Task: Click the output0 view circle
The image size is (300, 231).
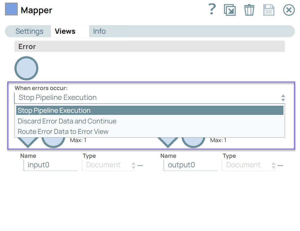Action: pos(193,140)
